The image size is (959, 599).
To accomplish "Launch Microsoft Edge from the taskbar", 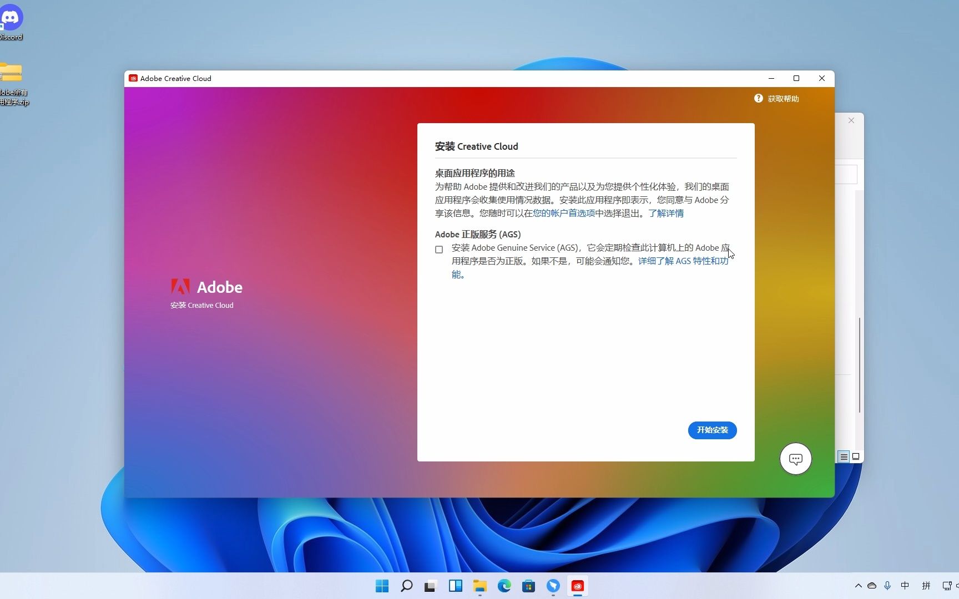I will click(x=504, y=586).
